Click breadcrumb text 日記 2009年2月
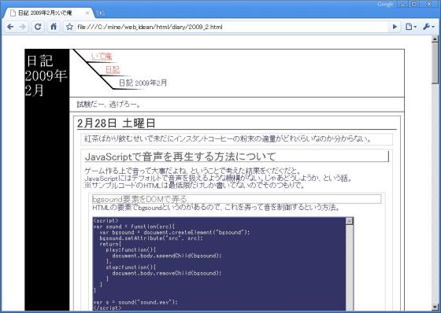Image resolution: width=441 pixels, height=313 pixels. (143, 83)
